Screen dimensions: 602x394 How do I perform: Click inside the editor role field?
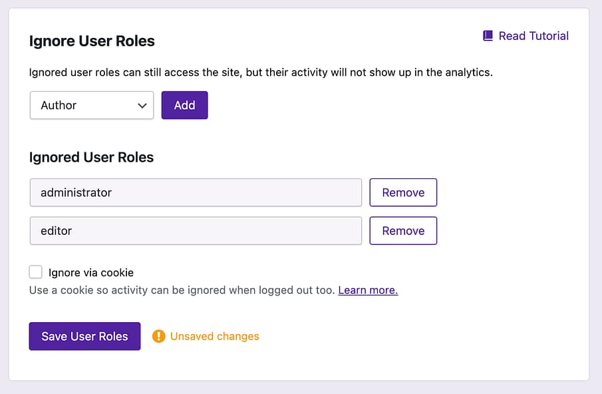196,230
